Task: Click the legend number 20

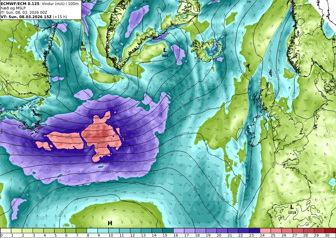Action: pyautogui.click(x=219, y=235)
